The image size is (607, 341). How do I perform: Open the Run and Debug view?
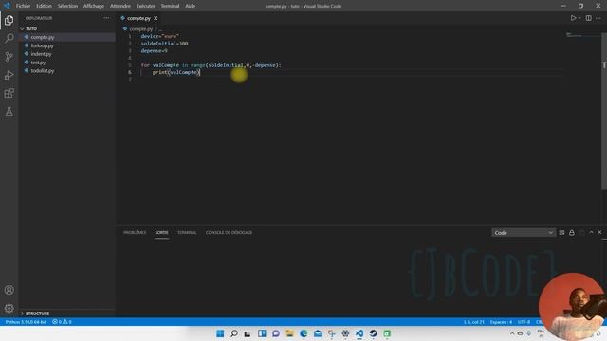coord(9,75)
